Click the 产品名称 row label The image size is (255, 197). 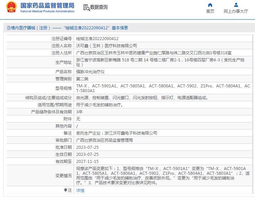(63, 72)
